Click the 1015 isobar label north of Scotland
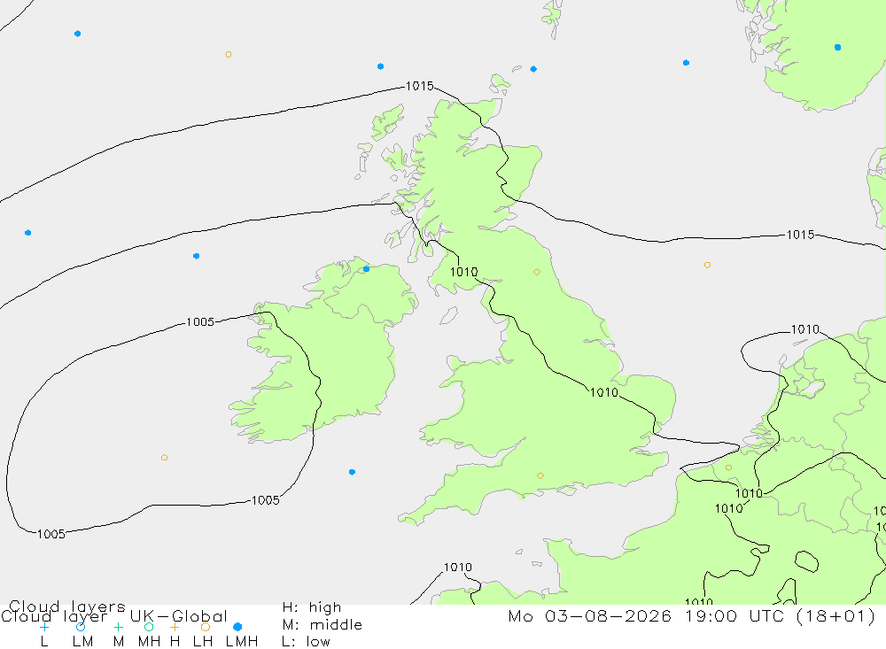The image size is (886, 649). click(420, 86)
